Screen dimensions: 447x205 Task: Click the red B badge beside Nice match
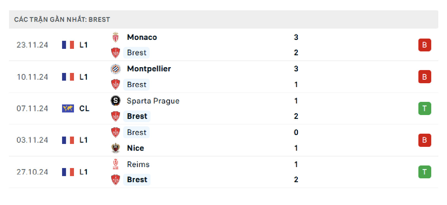424,140
